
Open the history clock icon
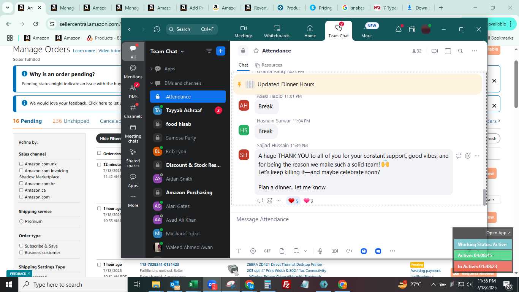[157, 29]
